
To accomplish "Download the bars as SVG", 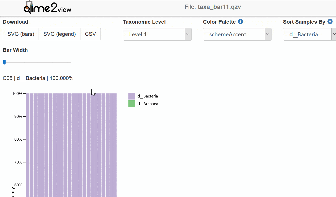I will [21, 34].
